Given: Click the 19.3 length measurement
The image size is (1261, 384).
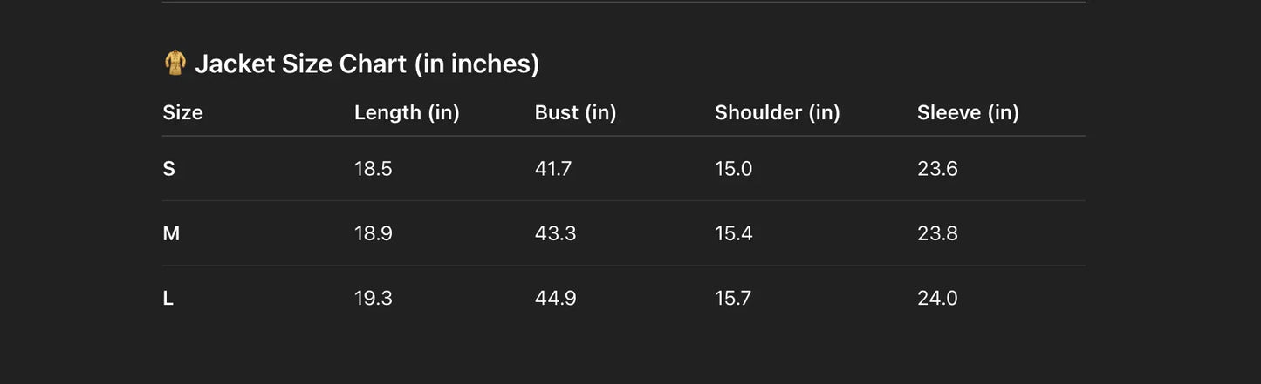Looking at the screenshot, I should tap(373, 299).
